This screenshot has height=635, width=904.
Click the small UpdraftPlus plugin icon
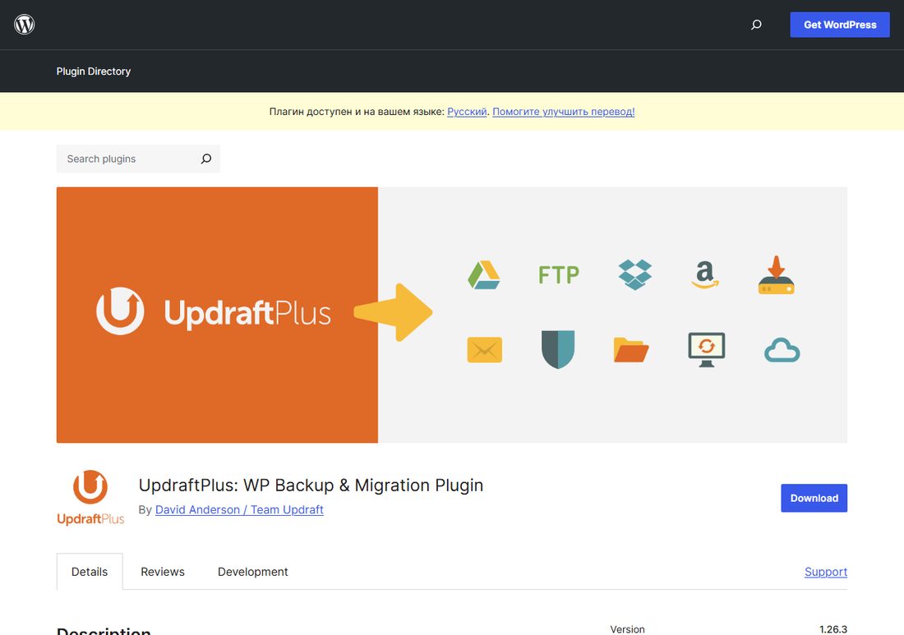pos(90,498)
